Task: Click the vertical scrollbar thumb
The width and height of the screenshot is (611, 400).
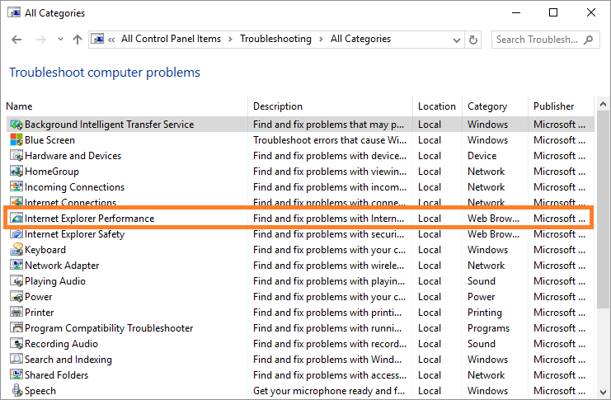Action: pyautogui.click(x=603, y=209)
